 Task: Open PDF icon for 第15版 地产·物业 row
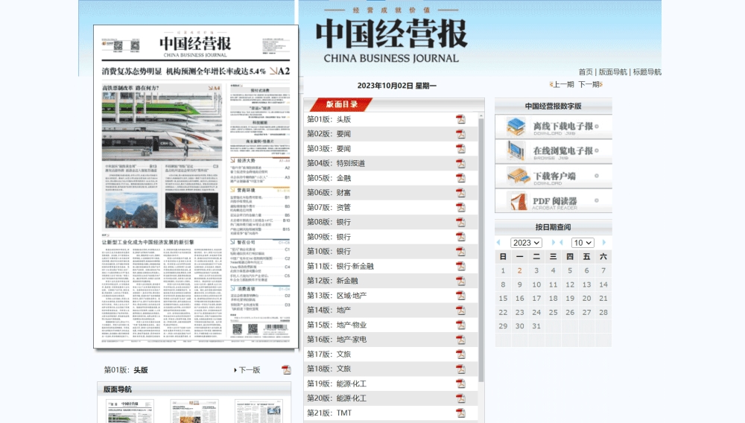pyautogui.click(x=460, y=325)
